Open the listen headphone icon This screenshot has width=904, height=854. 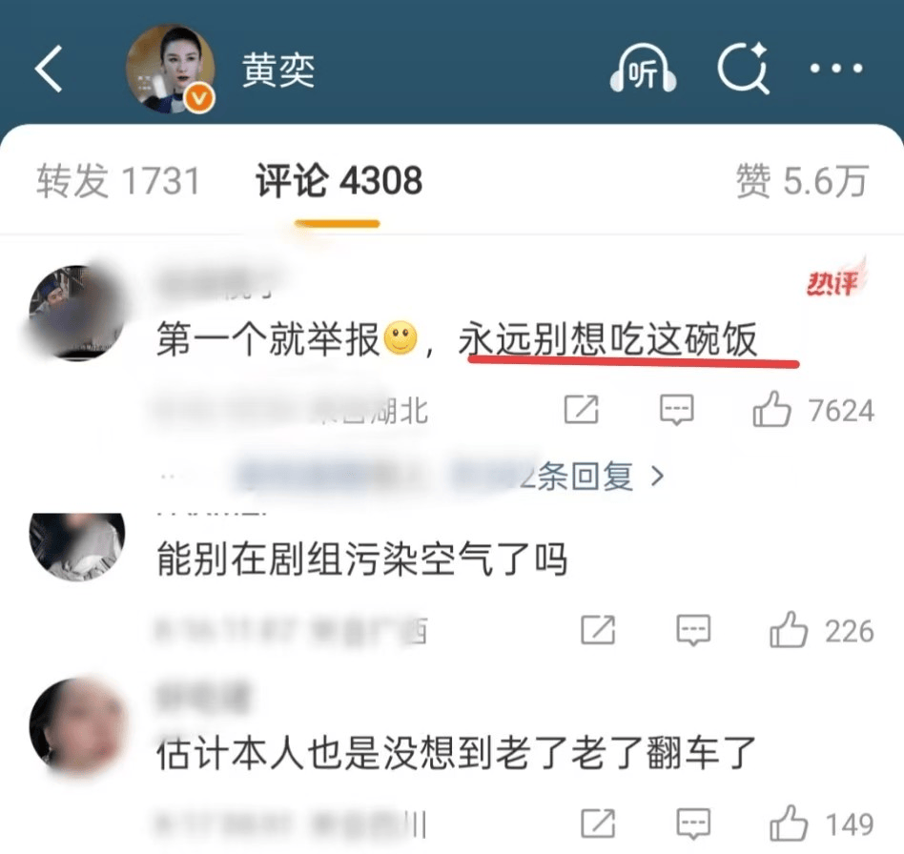[x=643, y=70]
